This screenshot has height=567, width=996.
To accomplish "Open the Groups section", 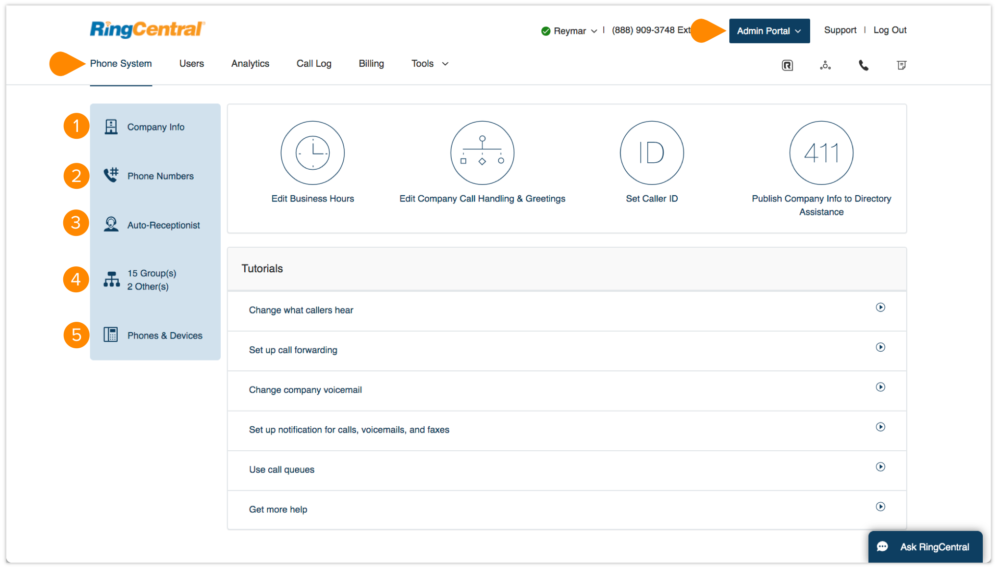I will (152, 280).
